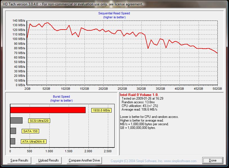Click the CPU utilization 4% line
The height and width of the screenshot is (168, 229).
pos(140,106)
